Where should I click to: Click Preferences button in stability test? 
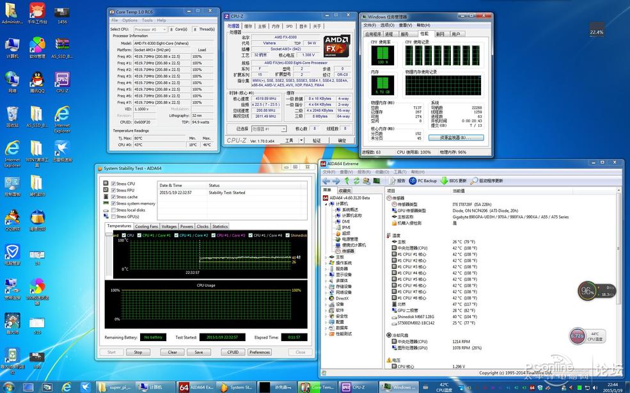(260, 352)
